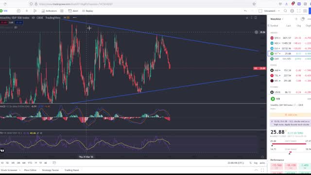Screen dimensions: 311x175
Task: Open the chart legend three-dots menu
Action: 74,17
